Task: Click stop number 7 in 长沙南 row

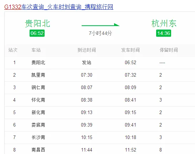Action: pyautogui.click(x=14, y=138)
